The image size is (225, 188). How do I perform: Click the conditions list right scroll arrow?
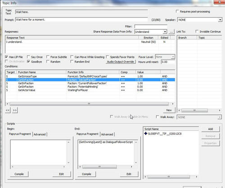click(x=173, y=104)
